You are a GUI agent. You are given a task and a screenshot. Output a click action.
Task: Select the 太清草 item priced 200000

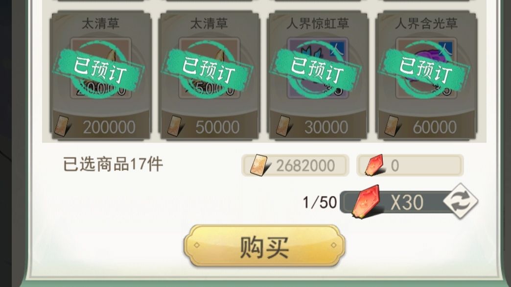tap(101, 76)
